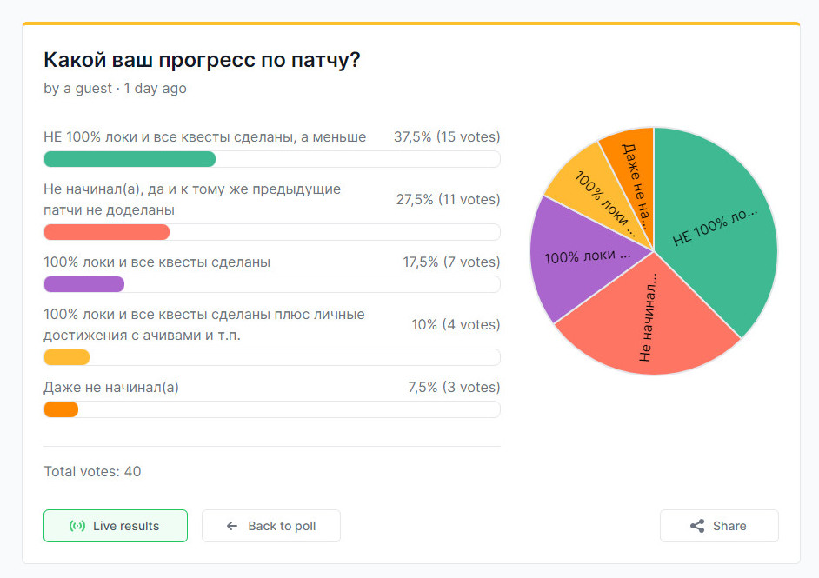Click the red 27,5% progress bar

106,232
